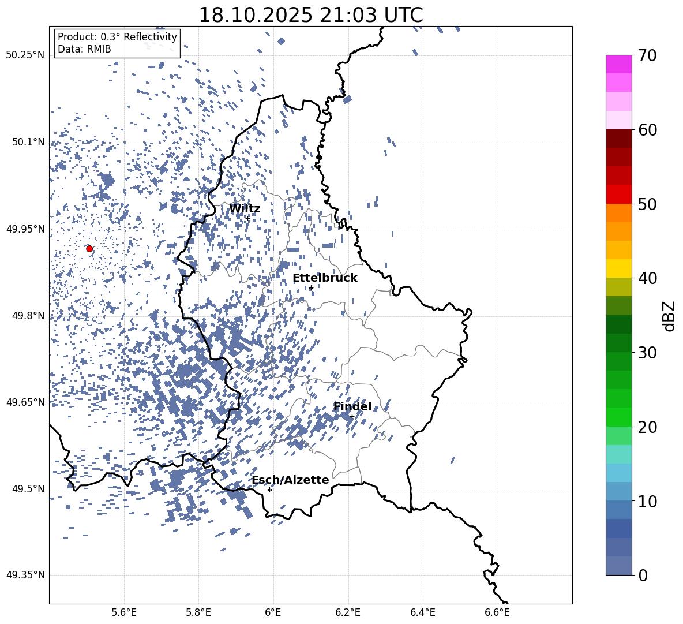Click the 5.8°E longitude label
Image resolution: width=683 pixels, height=624 pixels.
(198, 612)
